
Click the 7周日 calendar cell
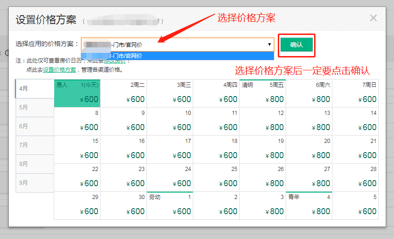[355, 93]
